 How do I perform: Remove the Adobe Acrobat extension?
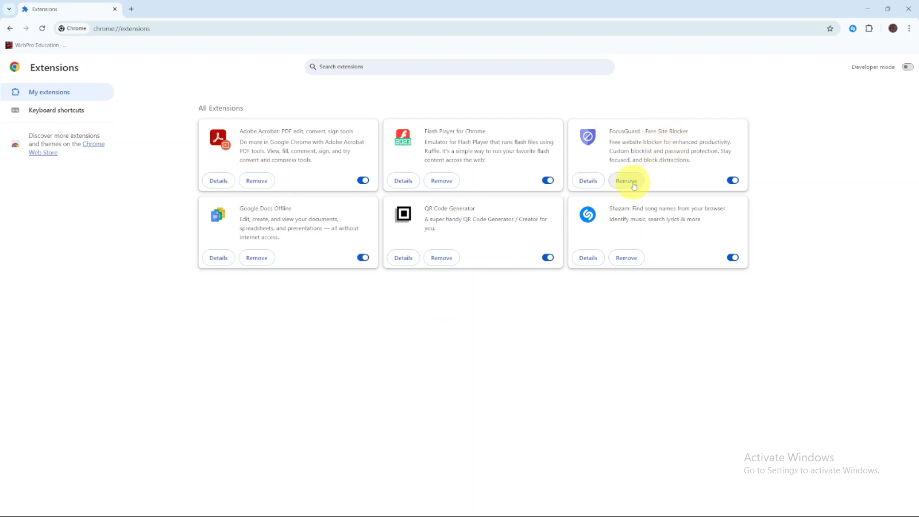coord(257,181)
